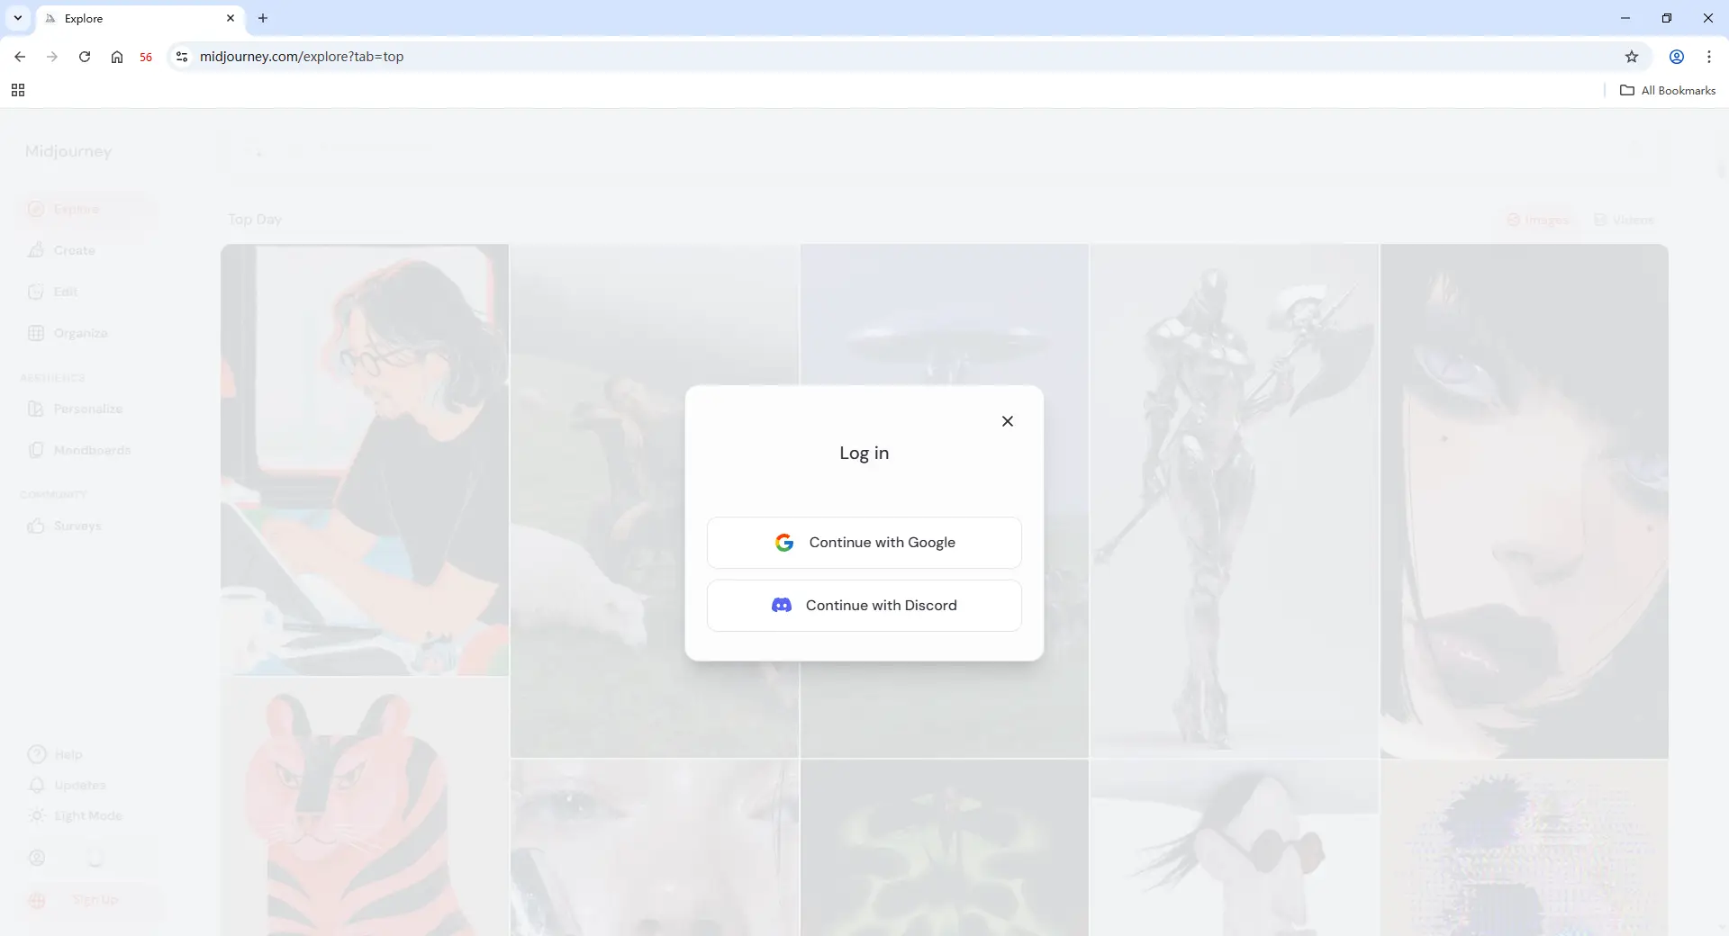Switch feed to Videos
This screenshot has height=936, width=1729.
(x=1625, y=220)
